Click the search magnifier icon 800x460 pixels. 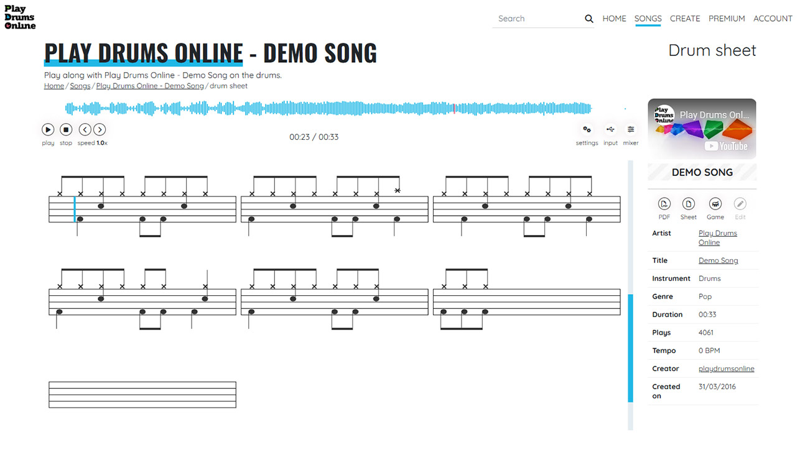tap(588, 19)
